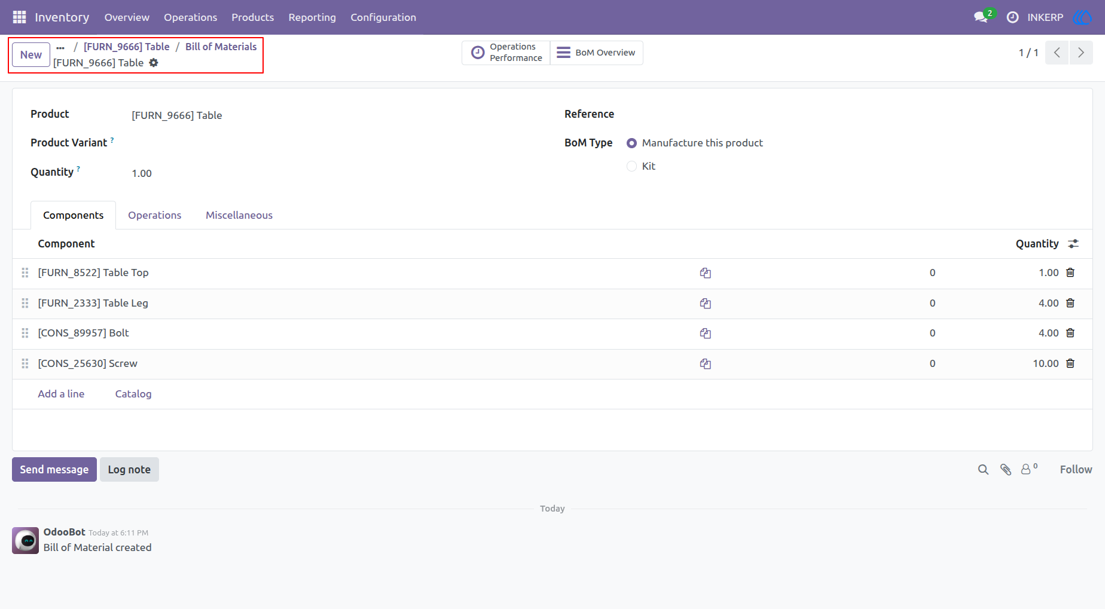The height and width of the screenshot is (609, 1105).
Task: Click the gear actions icon beside record title
Action: point(154,63)
